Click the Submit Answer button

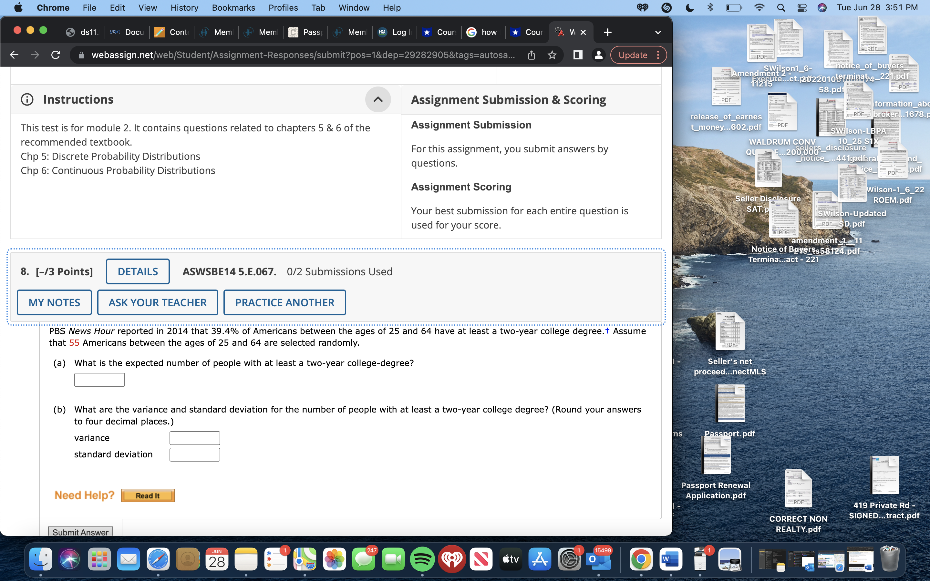(80, 532)
